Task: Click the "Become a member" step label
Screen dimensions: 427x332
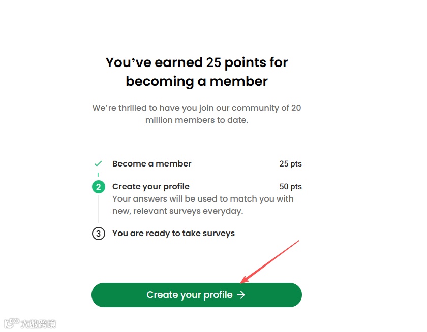Action: (151, 164)
